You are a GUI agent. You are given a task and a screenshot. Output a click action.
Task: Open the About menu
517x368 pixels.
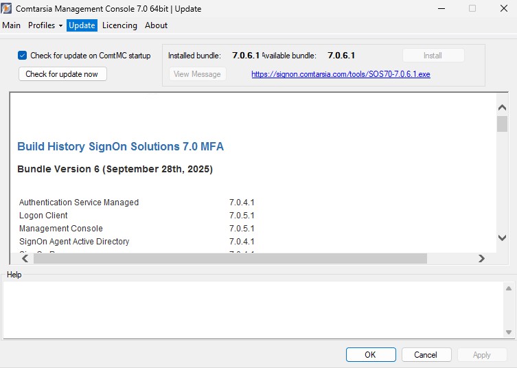click(x=157, y=25)
